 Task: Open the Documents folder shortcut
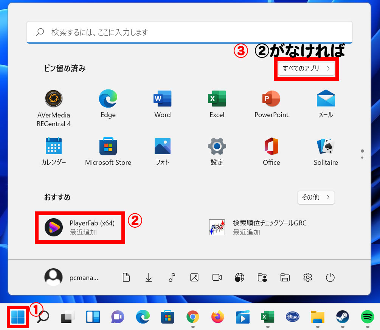[126, 277]
